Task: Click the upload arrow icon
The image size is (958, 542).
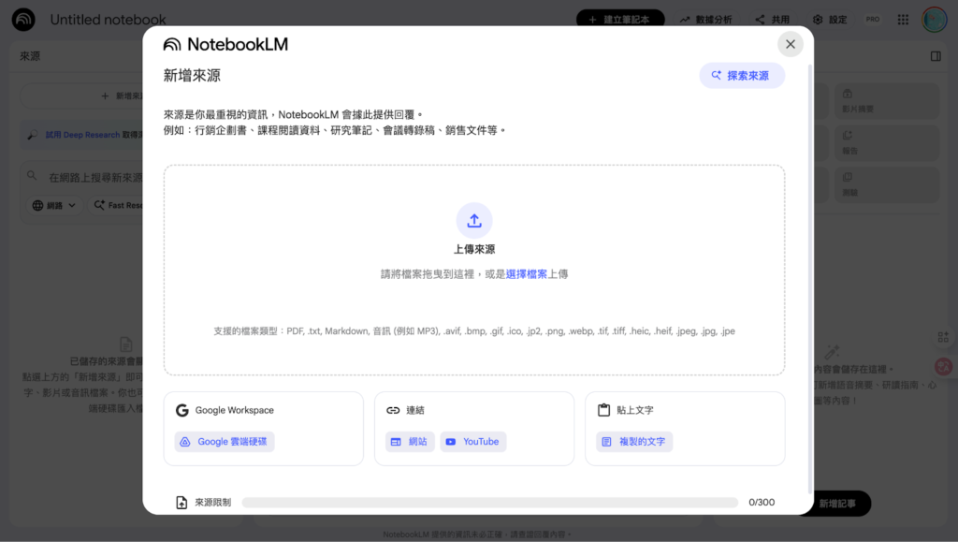Action: coord(474,221)
